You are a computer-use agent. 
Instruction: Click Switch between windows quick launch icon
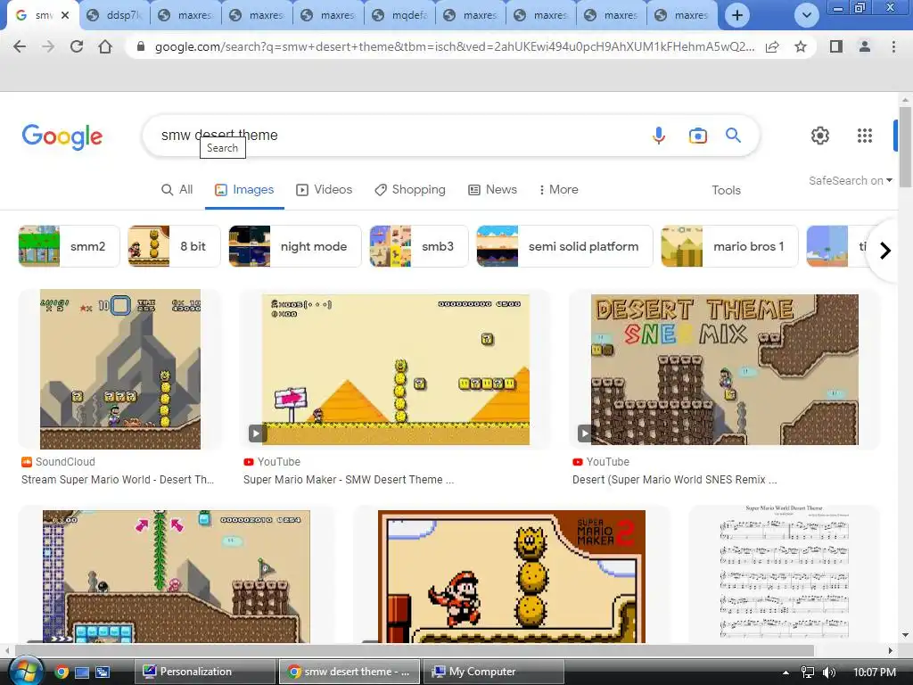(103, 673)
